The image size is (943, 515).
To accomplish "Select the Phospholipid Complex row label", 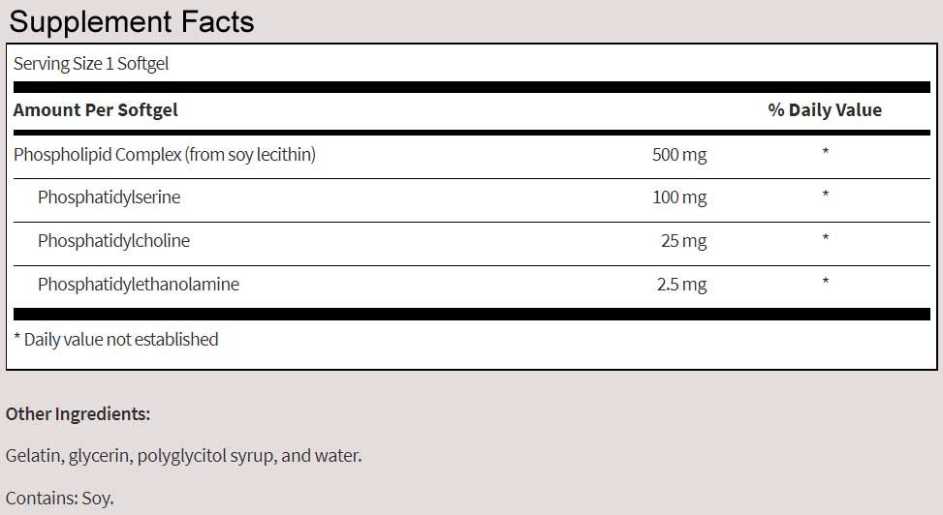I will point(165,154).
